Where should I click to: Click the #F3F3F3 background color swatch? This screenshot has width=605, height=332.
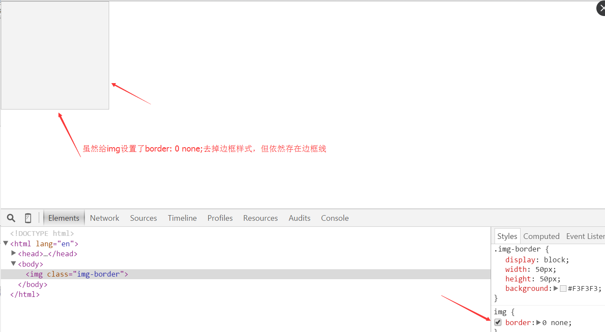(563, 289)
